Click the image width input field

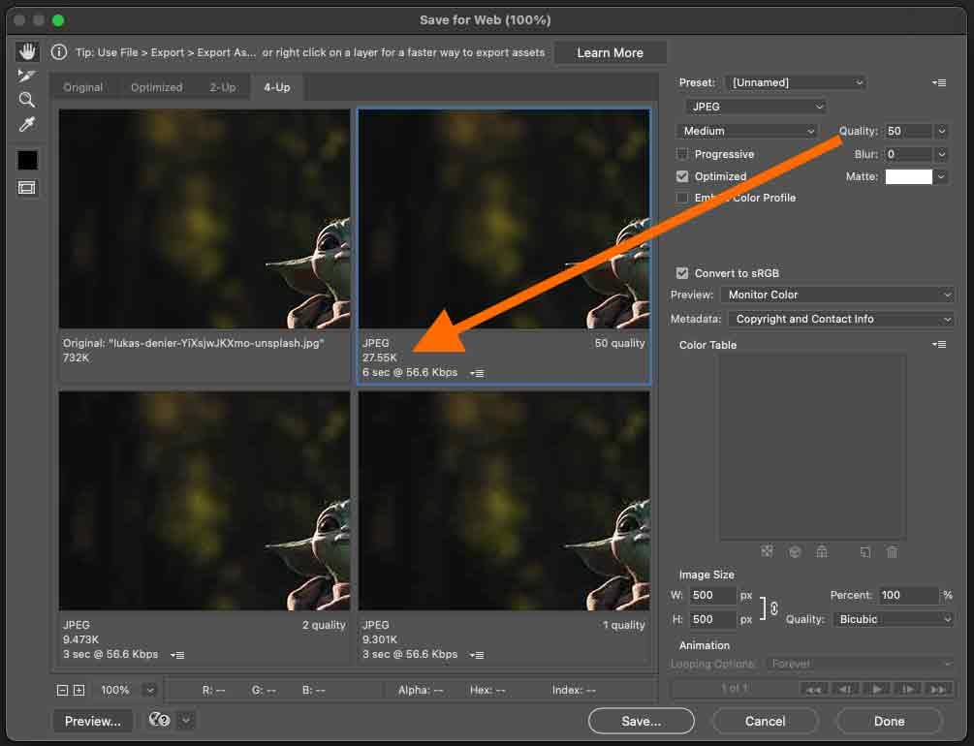click(713, 595)
